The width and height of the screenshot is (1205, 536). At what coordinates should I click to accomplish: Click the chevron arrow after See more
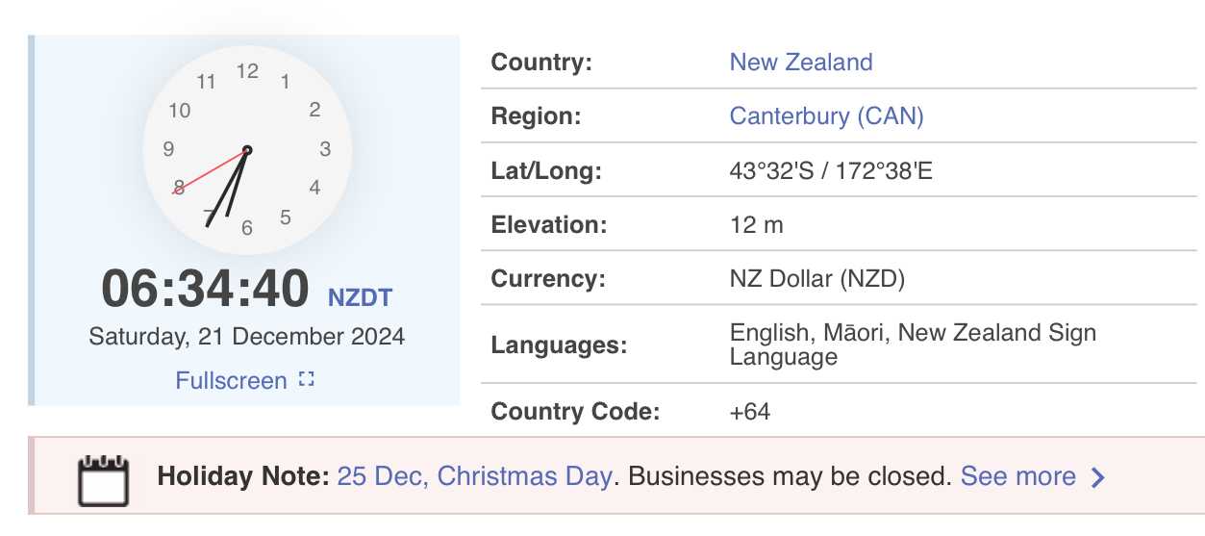pos(1098,477)
